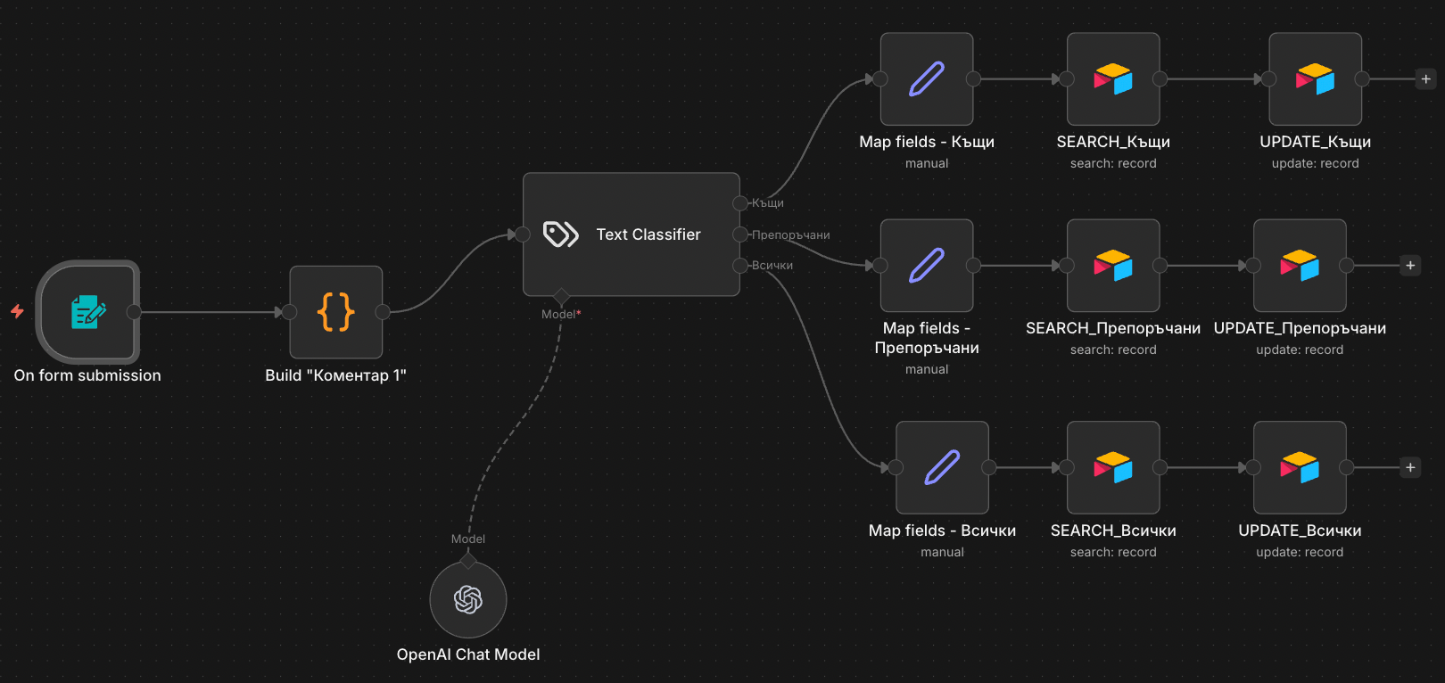1445x683 pixels.
Task: Open the Map fields - Къщи node
Action: [x=927, y=79]
